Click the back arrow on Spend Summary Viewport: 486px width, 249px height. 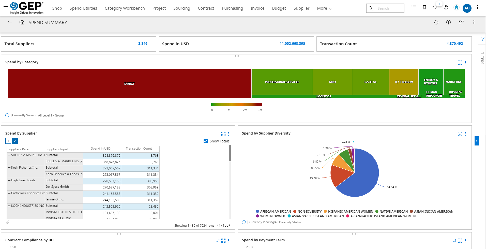coord(9,22)
